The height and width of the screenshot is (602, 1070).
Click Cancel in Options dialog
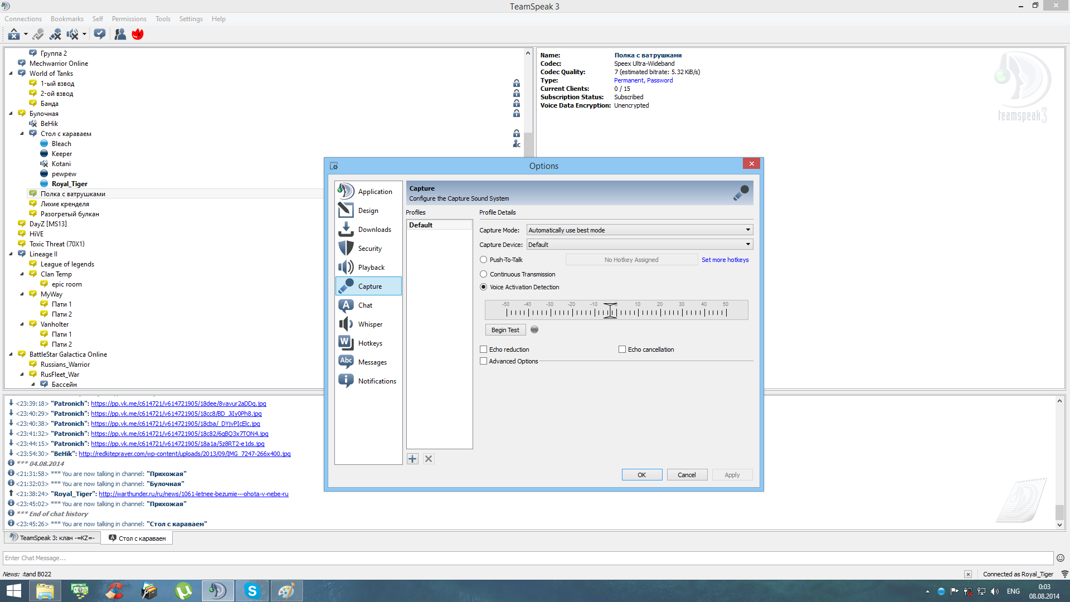[x=687, y=475]
